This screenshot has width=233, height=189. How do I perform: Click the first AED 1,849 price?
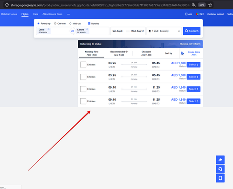click(x=178, y=87)
